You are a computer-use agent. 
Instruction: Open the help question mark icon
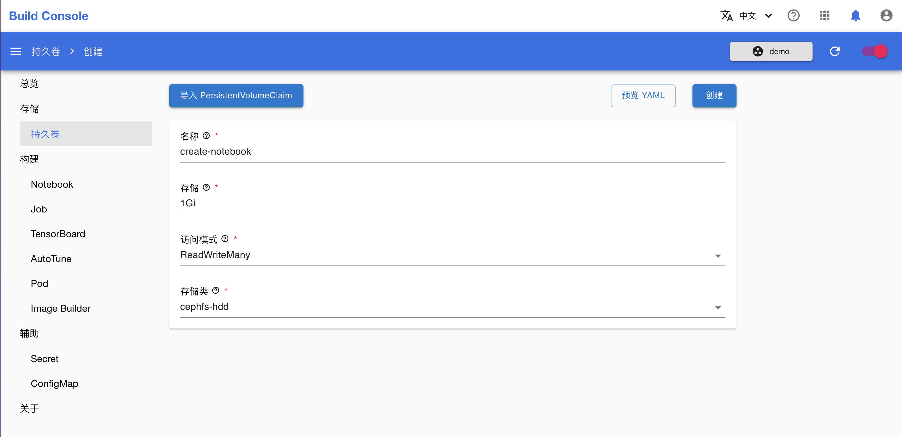[794, 16]
